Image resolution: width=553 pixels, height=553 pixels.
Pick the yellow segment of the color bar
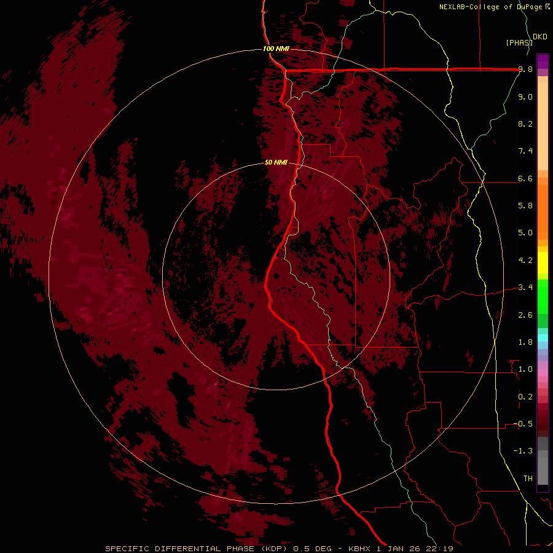(543, 263)
